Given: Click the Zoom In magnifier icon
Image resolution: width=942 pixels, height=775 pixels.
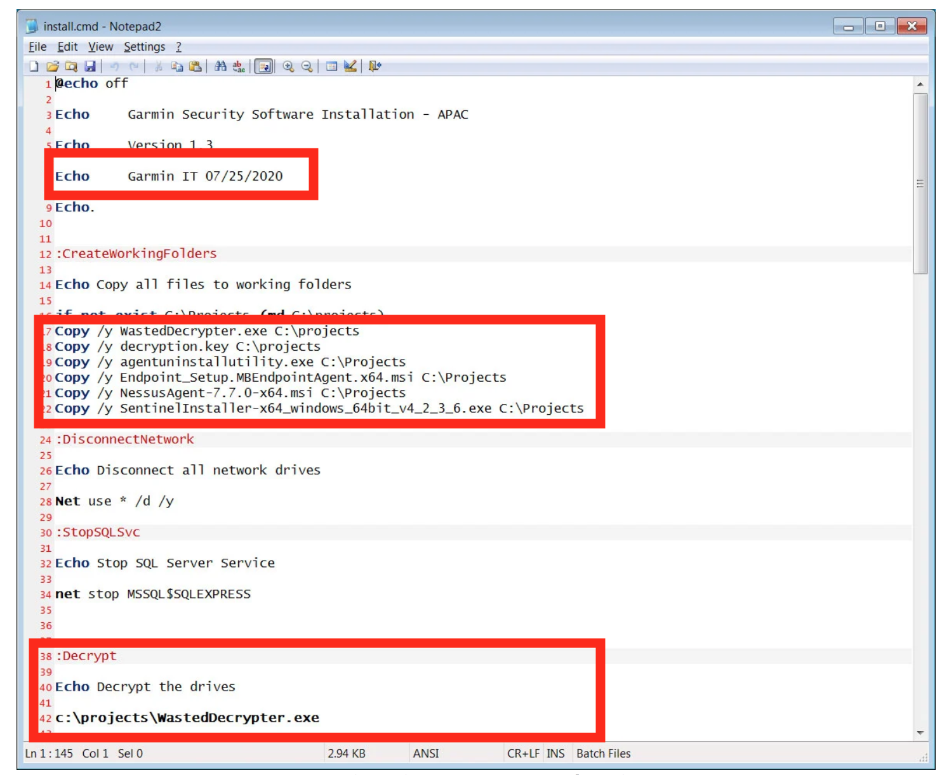Looking at the screenshot, I should pos(288,67).
